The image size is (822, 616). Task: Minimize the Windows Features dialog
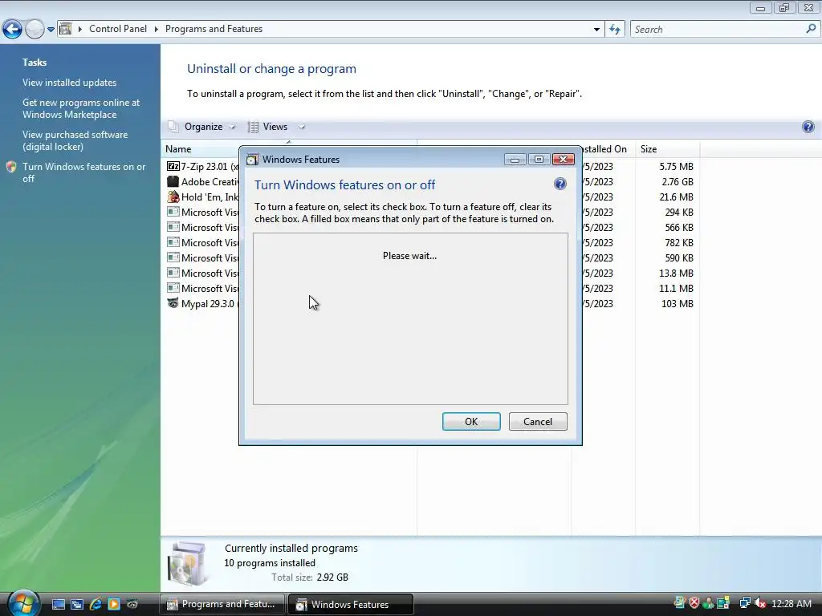pyautogui.click(x=515, y=160)
